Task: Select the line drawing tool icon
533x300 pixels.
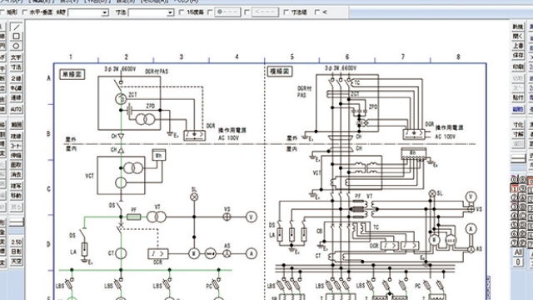Action: click(x=16, y=27)
